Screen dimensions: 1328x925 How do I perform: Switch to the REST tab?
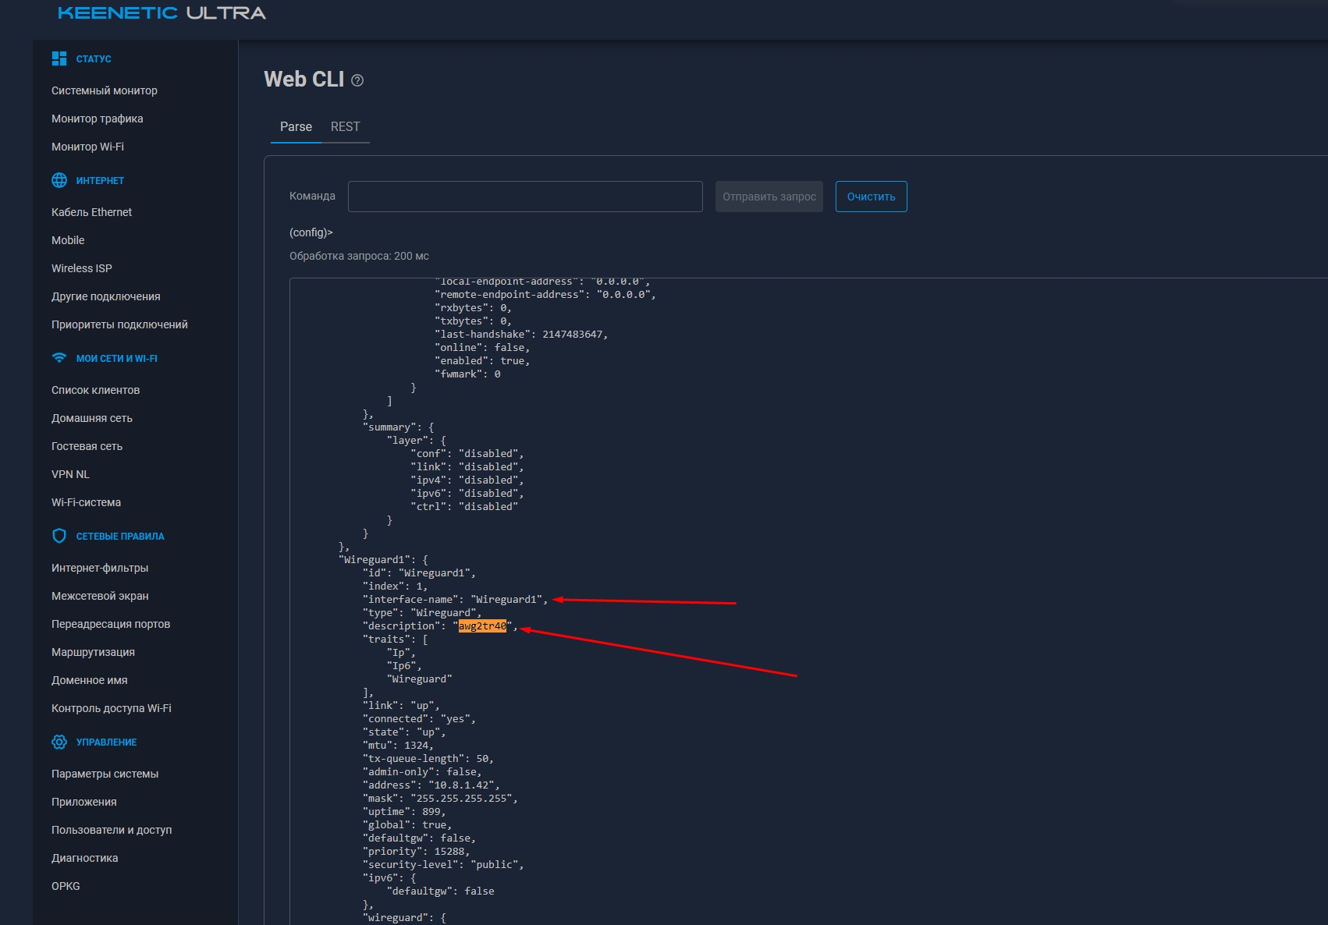point(345,126)
